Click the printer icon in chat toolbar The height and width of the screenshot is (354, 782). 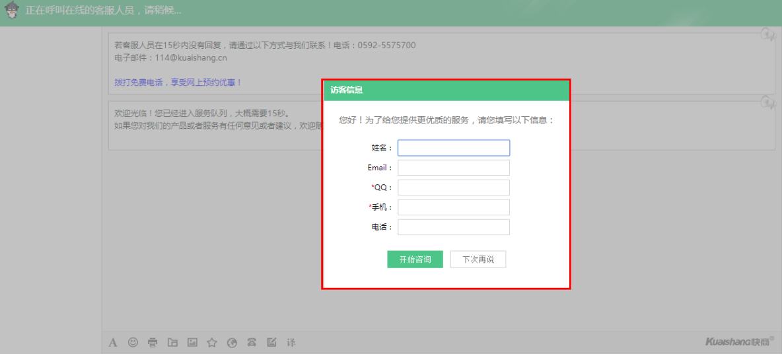point(153,342)
